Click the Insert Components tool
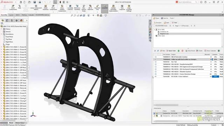Screen dimensions: 224x126 click(x=13, y=8)
